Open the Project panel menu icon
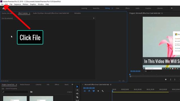The height and width of the screenshot is (101, 180). coord(16,85)
